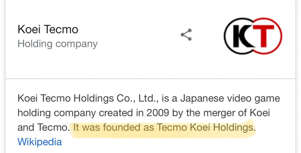Open the KT logo image
301x153 pixels.
click(x=253, y=36)
